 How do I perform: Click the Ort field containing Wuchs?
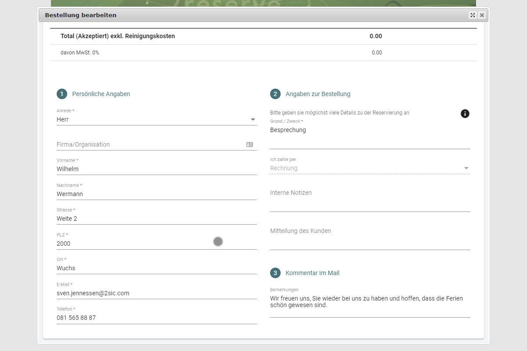pos(156,268)
